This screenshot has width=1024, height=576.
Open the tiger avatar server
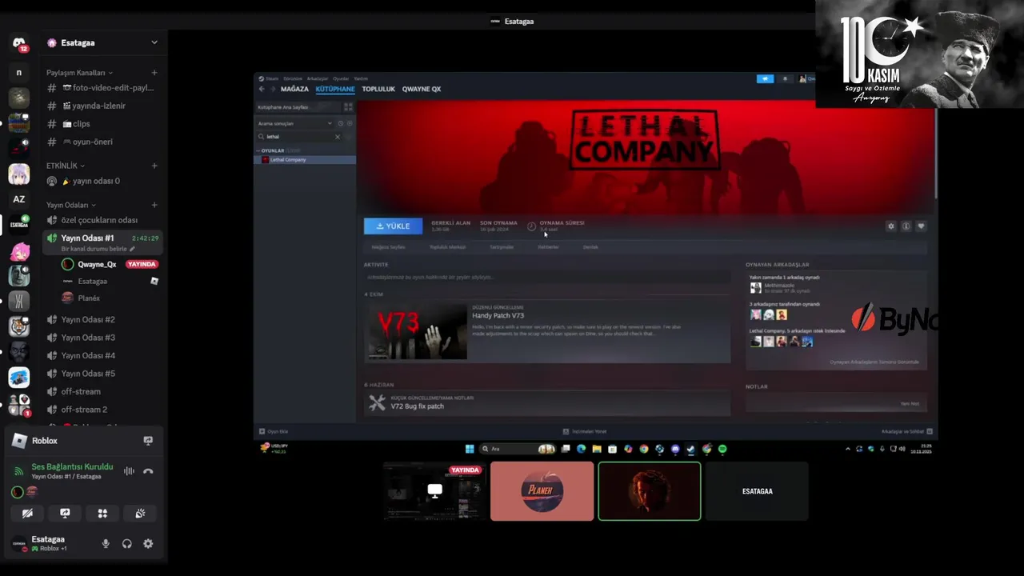(19, 326)
